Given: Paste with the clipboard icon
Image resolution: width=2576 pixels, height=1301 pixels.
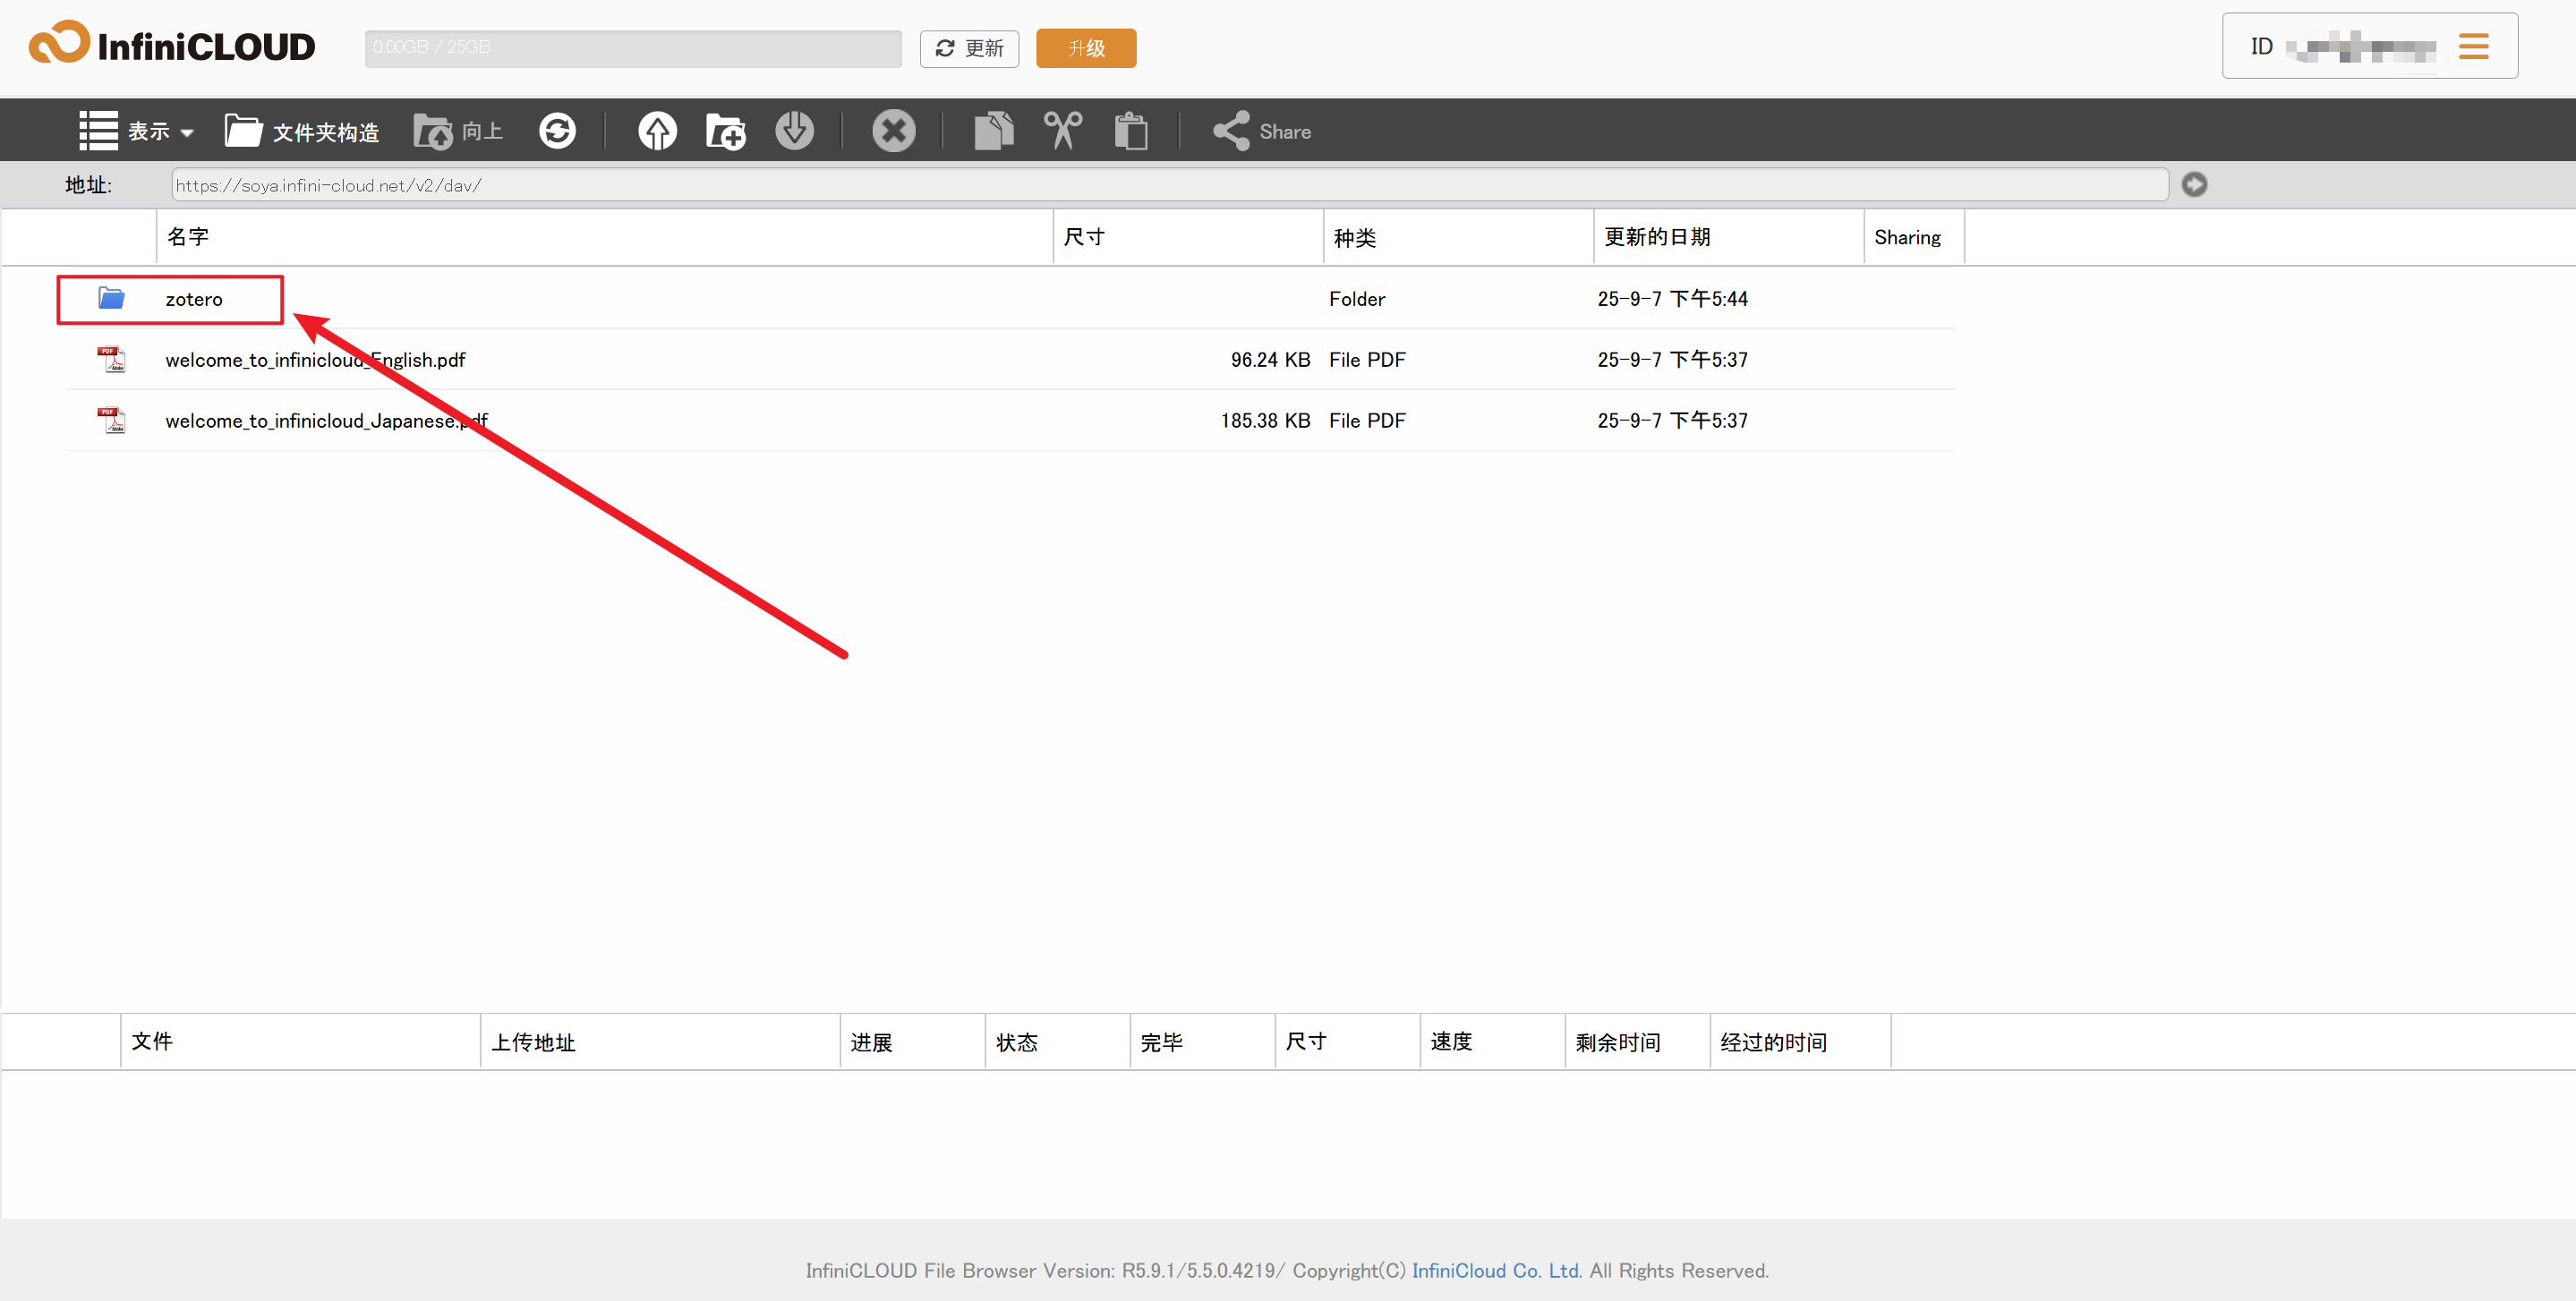Looking at the screenshot, I should (x=1131, y=131).
